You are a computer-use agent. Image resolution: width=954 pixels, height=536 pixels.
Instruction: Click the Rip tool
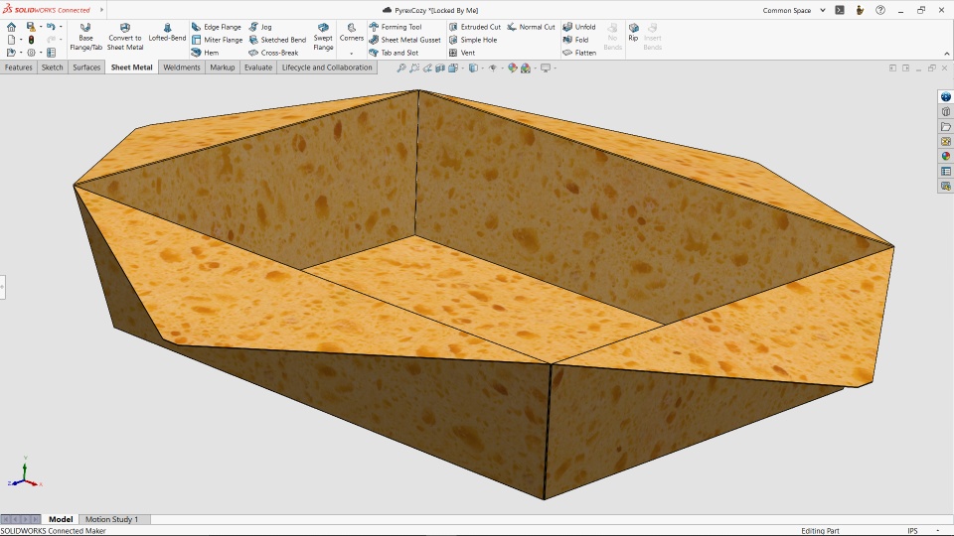click(633, 32)
